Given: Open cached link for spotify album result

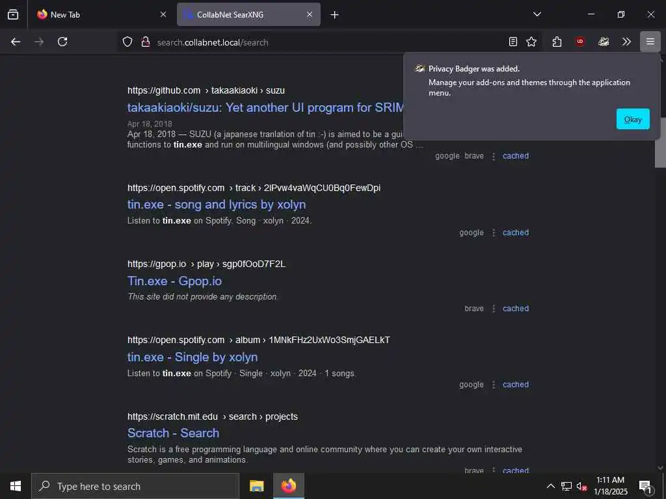Looking at the screenshot, I should [x=516, y=385].
